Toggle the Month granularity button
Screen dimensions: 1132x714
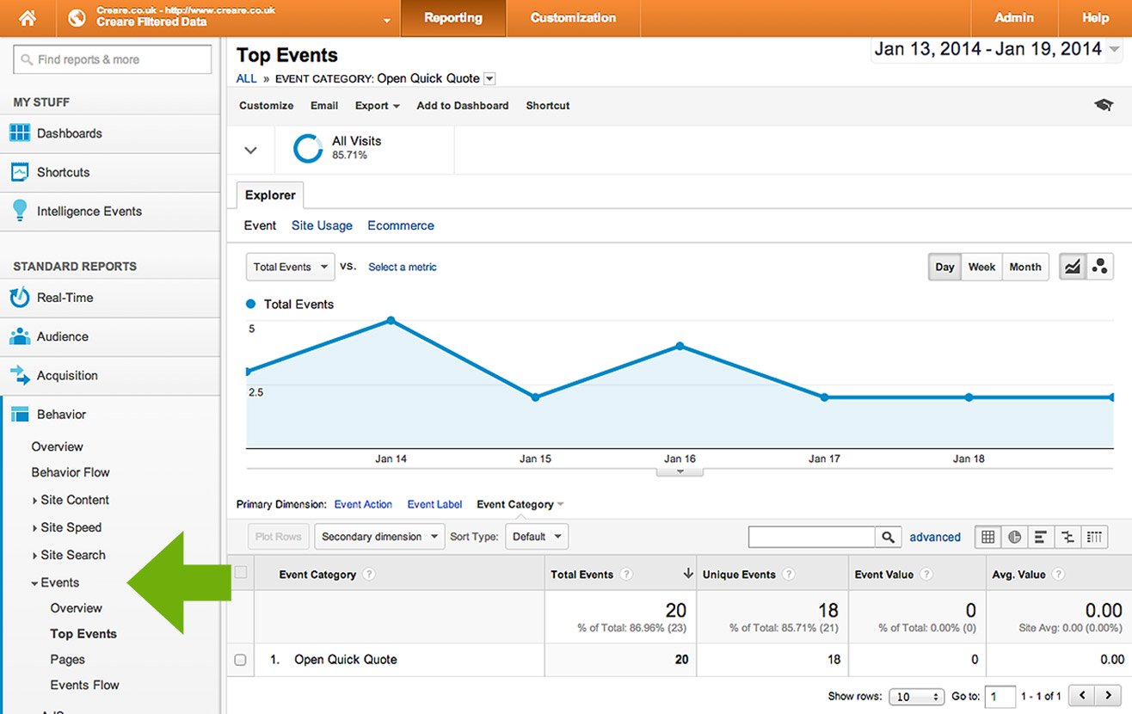1025,267
